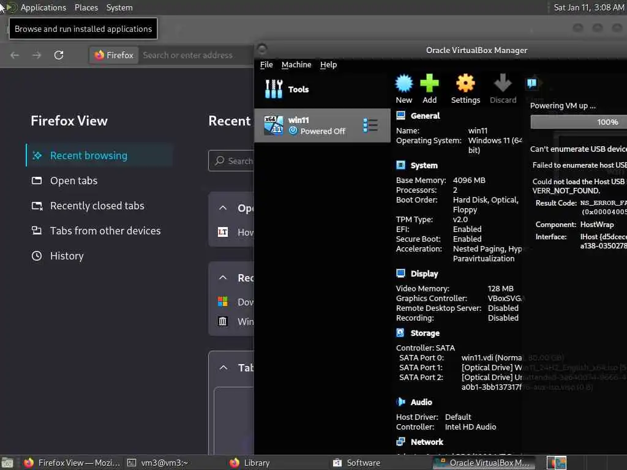Click the VirtualBox window menu button in title bar
Screen dimensions: 627x470
[262, 49]
